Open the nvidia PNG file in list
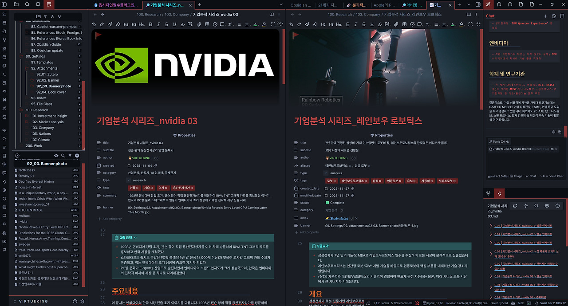The width and height of the screenshot is (568, 306). tap(47, 221)
